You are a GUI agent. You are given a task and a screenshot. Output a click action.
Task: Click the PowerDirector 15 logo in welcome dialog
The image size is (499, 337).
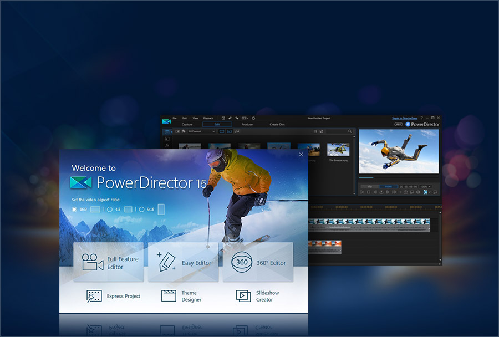(139, 182)
